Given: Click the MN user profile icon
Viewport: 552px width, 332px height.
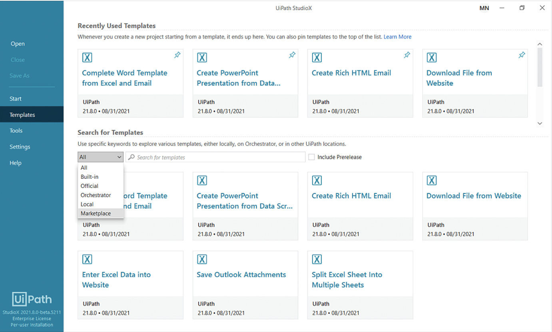Looking at the screenshot, I should click(484, 8).
